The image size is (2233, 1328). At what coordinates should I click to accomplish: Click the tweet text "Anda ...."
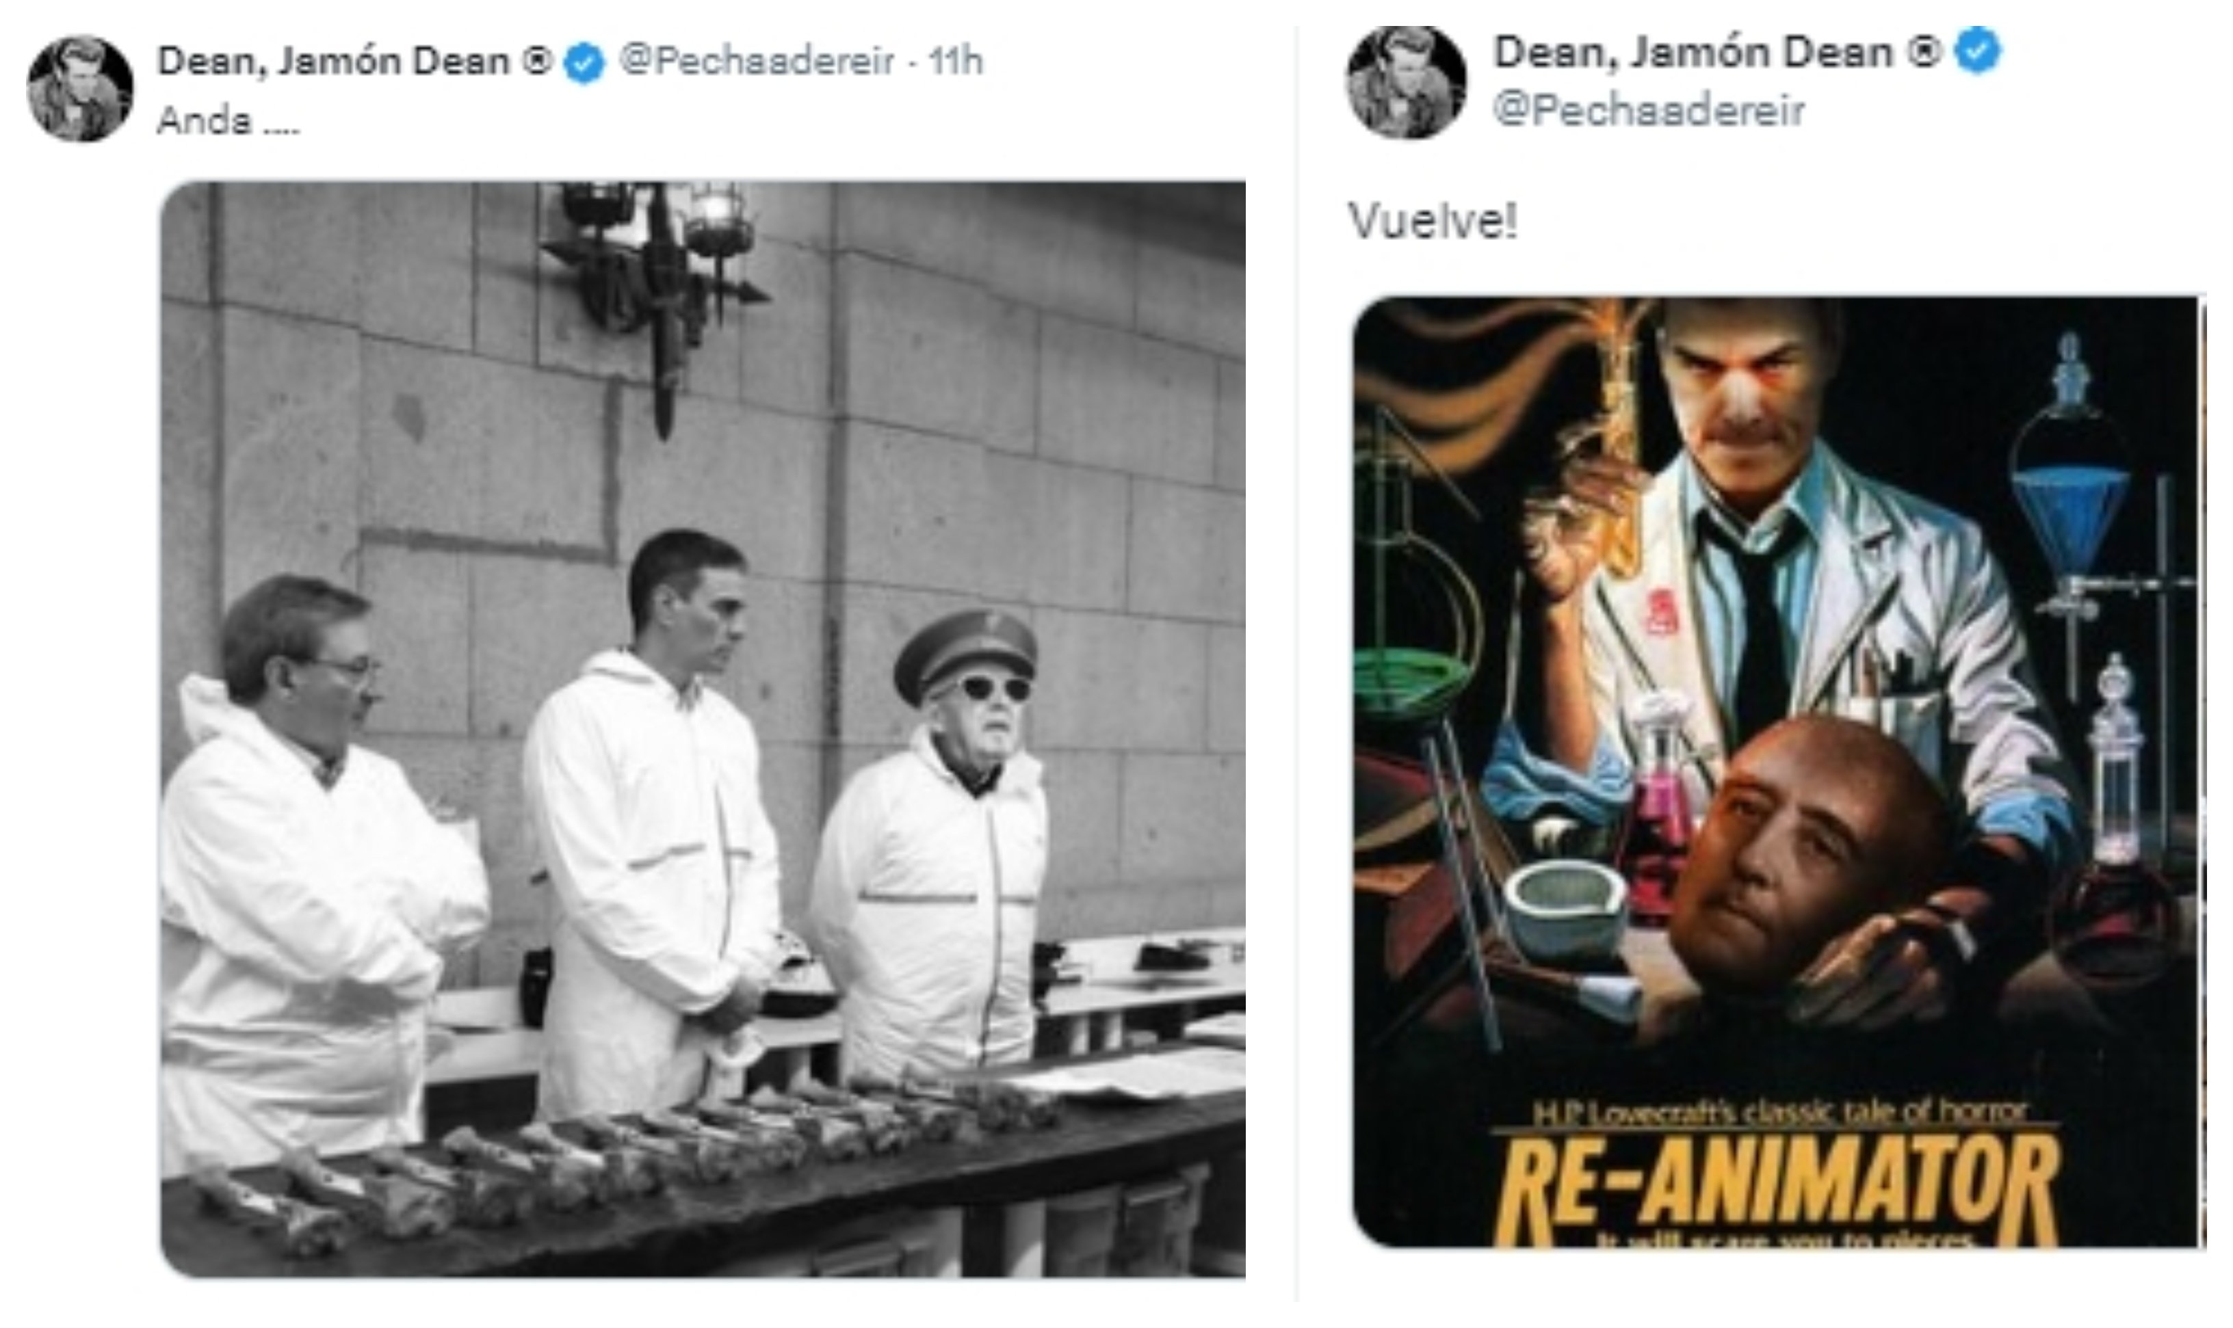pos(228,121)
